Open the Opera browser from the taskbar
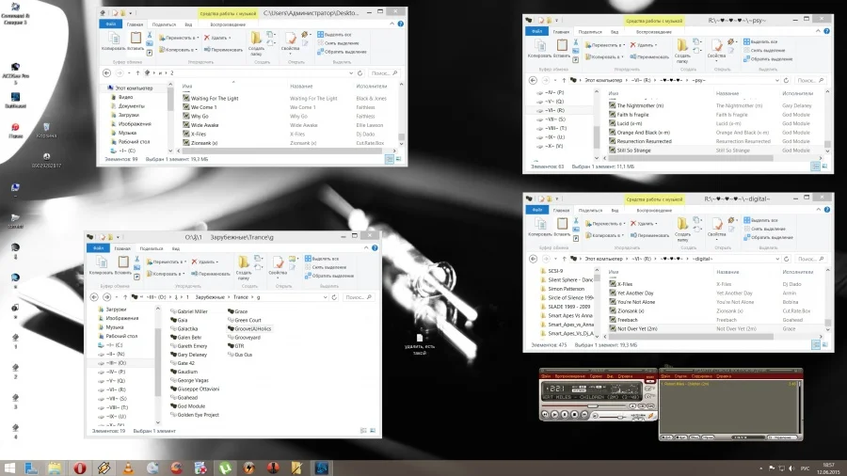This screenshot has width=847, height=476. point(81,467)
